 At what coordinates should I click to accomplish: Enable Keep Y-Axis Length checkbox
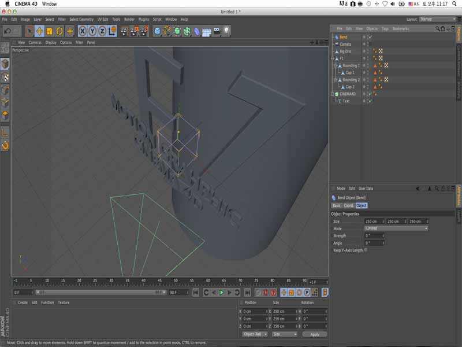(x=366, y=250)
